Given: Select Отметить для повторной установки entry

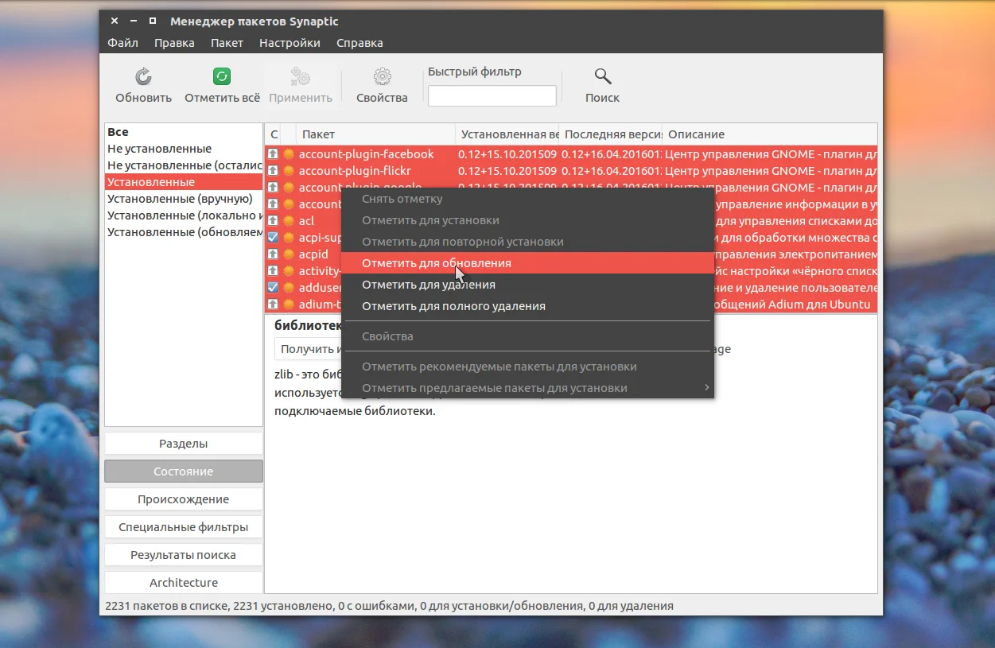Looking at the screenshot, I should [x=527, y=242].
